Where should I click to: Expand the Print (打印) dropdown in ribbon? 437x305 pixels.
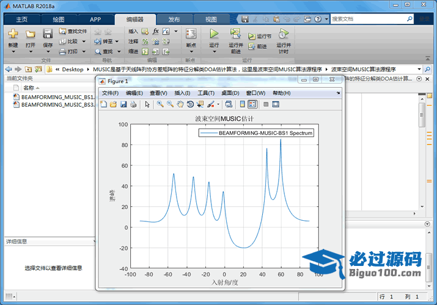click(83, 52)
